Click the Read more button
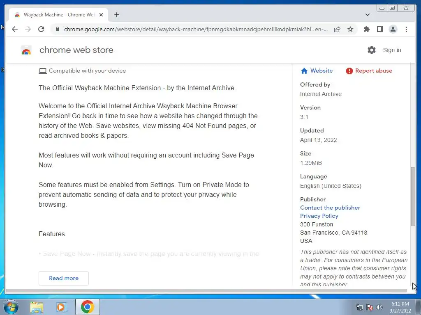This screenshot has height=315, width=421. click(x=64, y=278)
